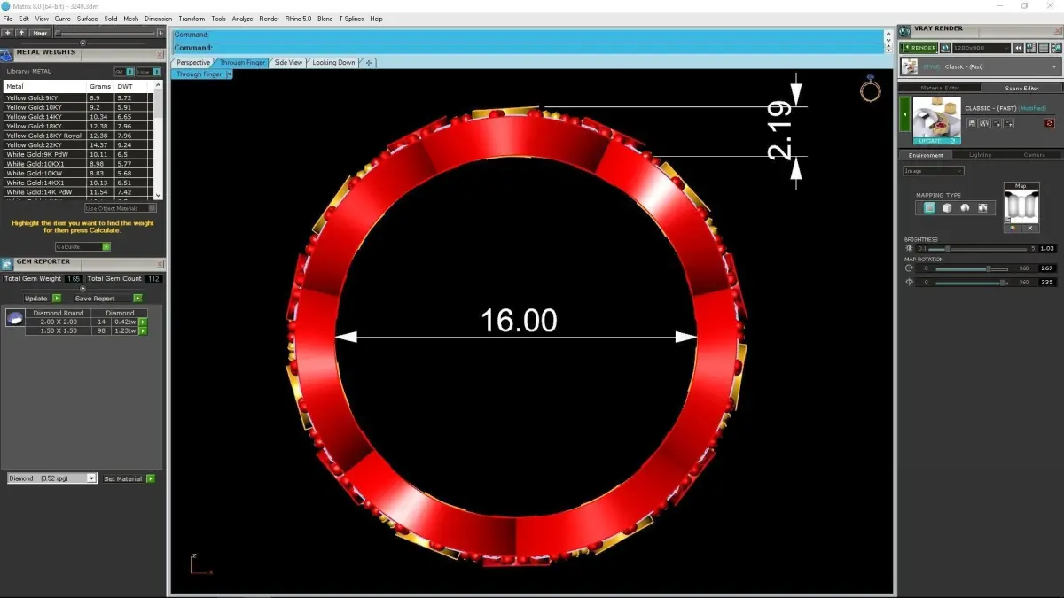Click green arrow for 1.50 X 1.50 row
The image size is (1064, 598).
click(x=143, y=330)
